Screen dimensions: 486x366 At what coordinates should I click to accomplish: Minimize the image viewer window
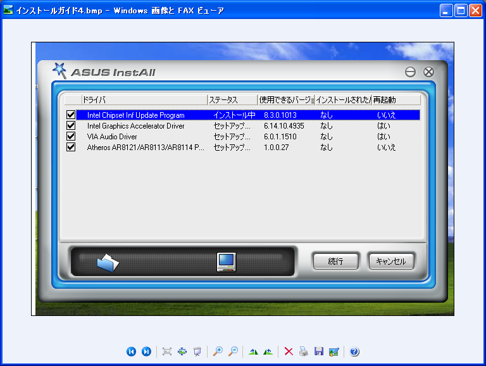[446, 10]
